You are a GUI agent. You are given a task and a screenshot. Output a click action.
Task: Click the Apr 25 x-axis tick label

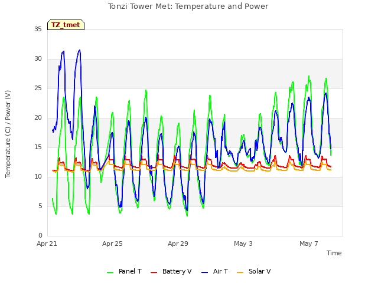[112, 243]
